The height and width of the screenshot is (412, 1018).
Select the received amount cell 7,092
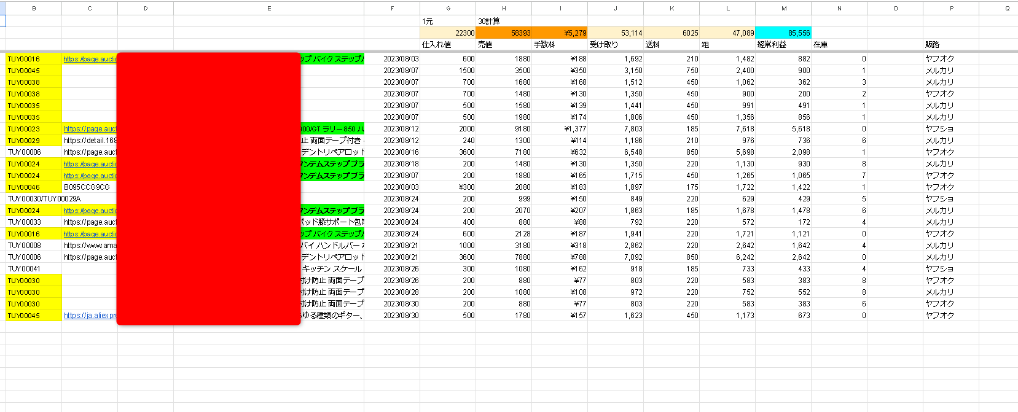(616, 257)
